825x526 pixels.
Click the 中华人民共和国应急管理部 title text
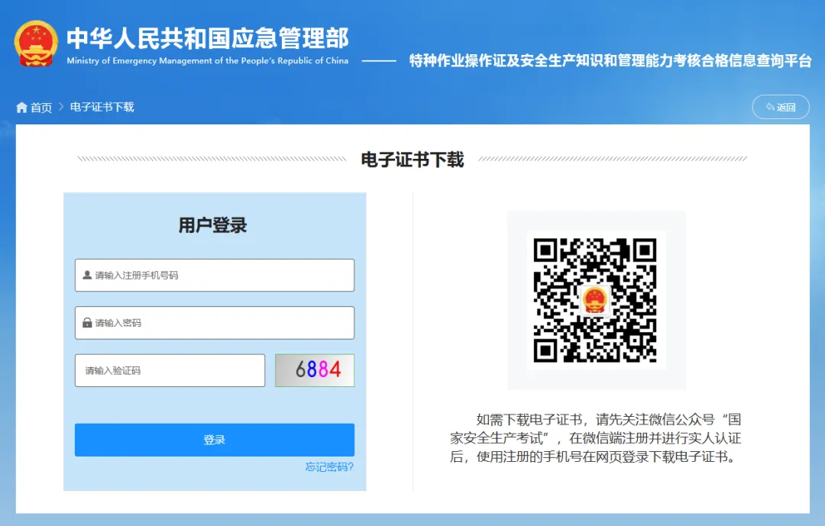(x=207, y=38)
